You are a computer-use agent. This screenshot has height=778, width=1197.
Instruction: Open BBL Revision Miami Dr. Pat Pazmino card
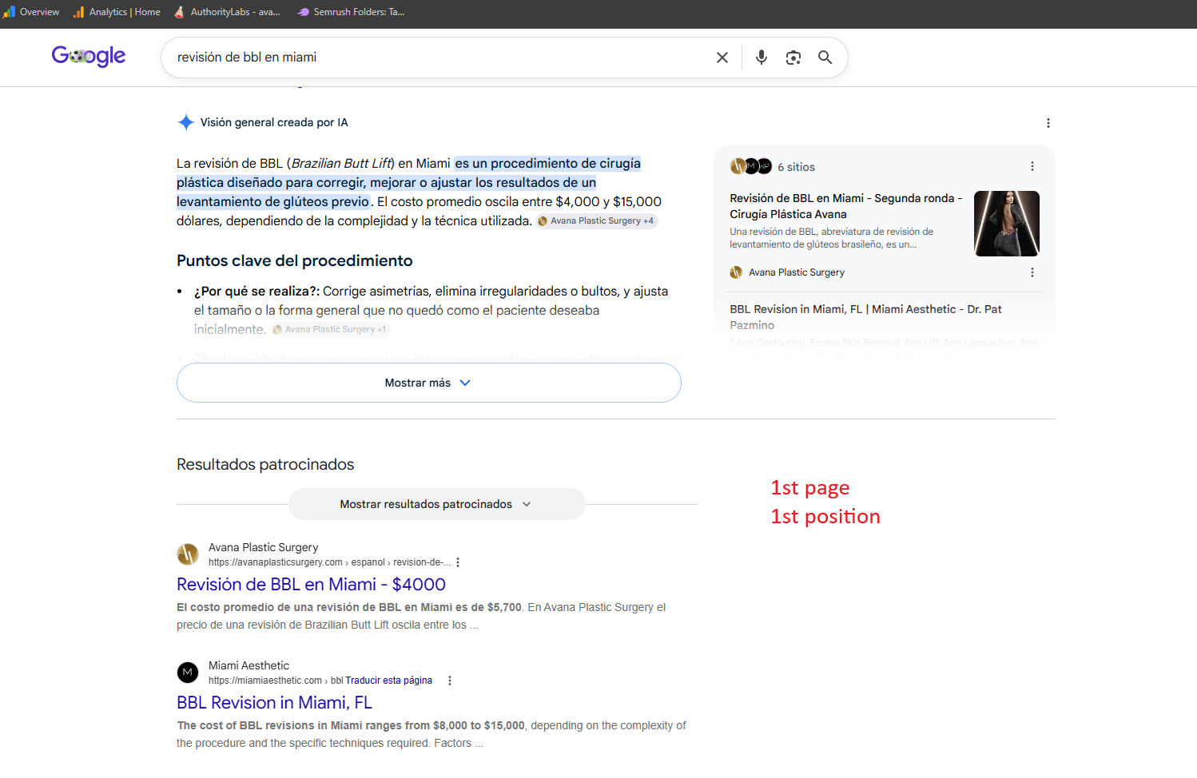865,317
